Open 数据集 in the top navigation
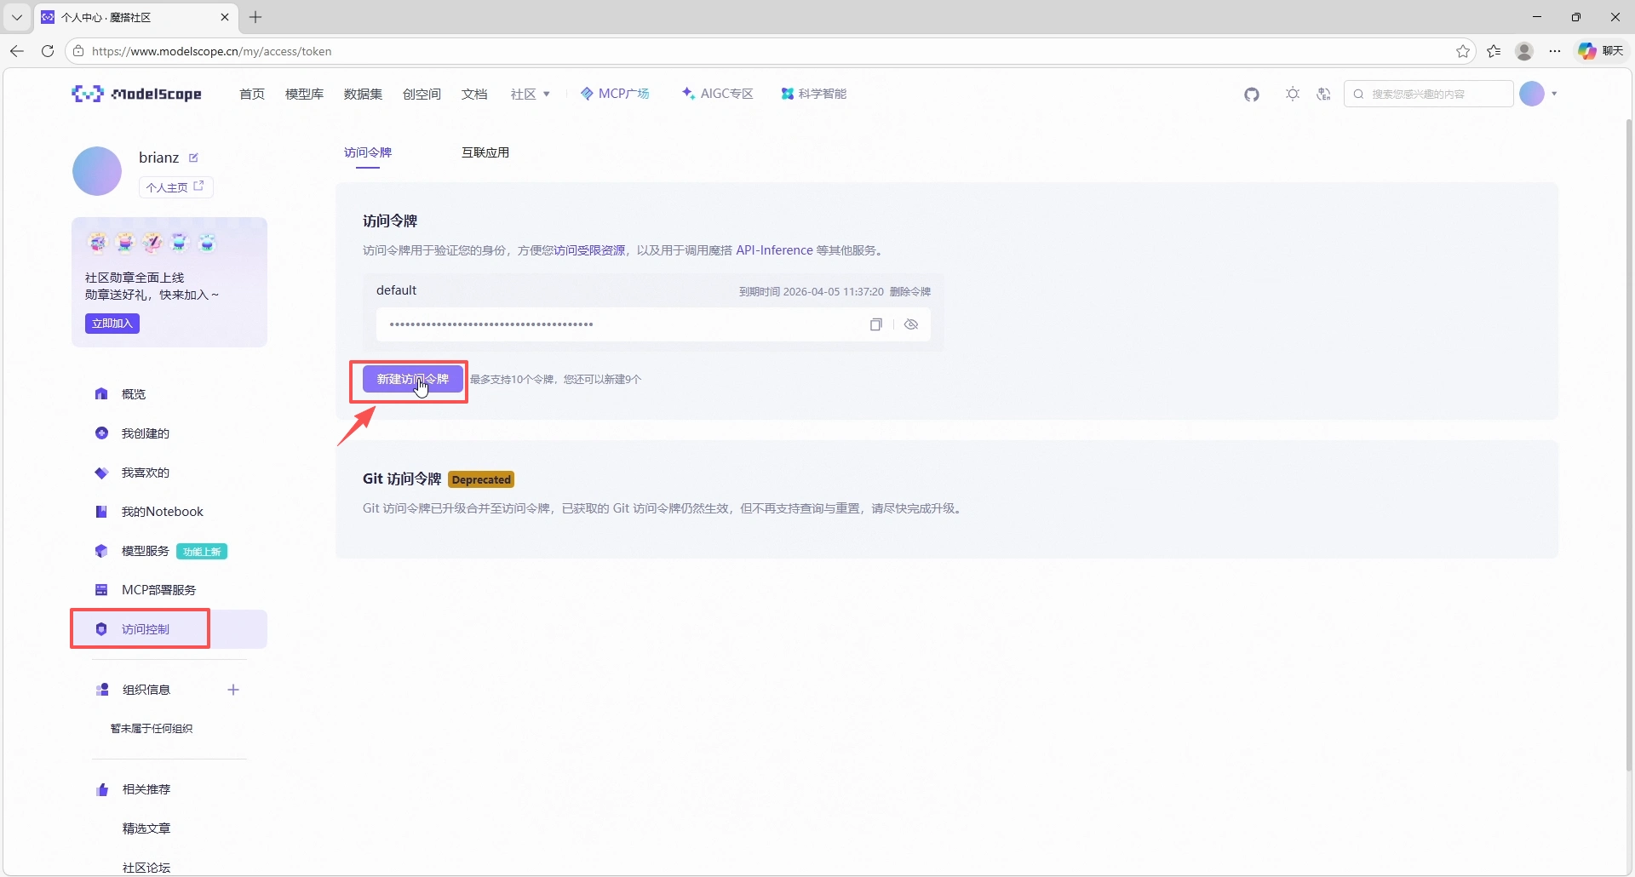Viewport: 1635px width, 877px height. pyautogui.click(x=363, y=94)
